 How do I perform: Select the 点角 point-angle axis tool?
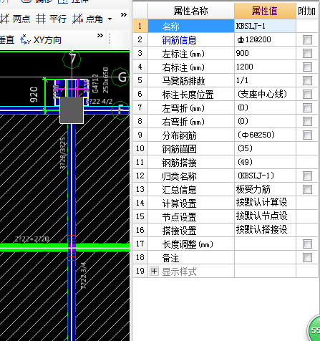coord(87,19)
